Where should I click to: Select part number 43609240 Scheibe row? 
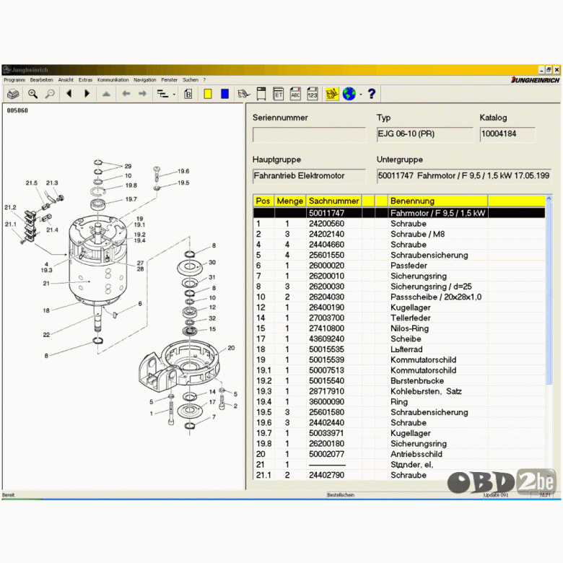coord(399,339)
